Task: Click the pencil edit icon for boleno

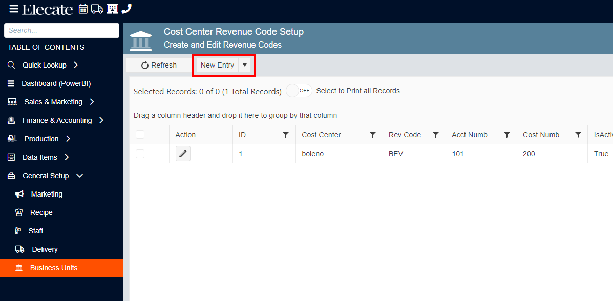Action: tap(183, 154)
